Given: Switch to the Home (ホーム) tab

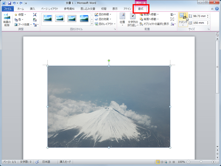Looking at the screenshot, I should click(x=21, y=9).
